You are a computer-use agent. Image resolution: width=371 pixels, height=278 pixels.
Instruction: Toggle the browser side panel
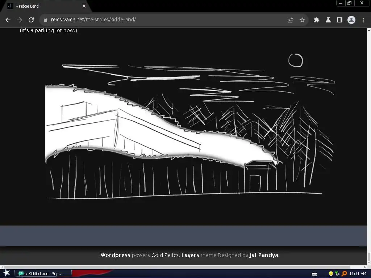(x=340, y=20)
